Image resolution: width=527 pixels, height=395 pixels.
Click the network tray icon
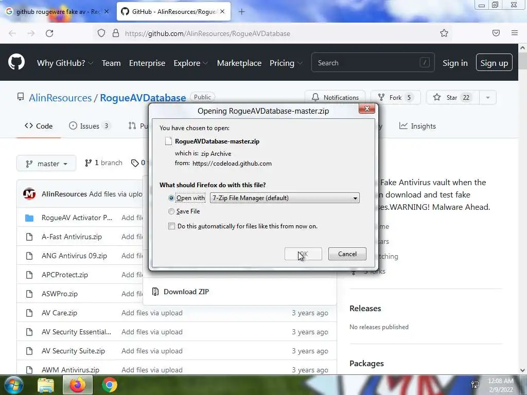coord(475,385)
